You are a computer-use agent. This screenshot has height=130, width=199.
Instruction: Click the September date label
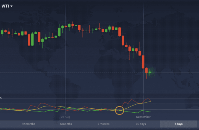[x=143, y=117]
